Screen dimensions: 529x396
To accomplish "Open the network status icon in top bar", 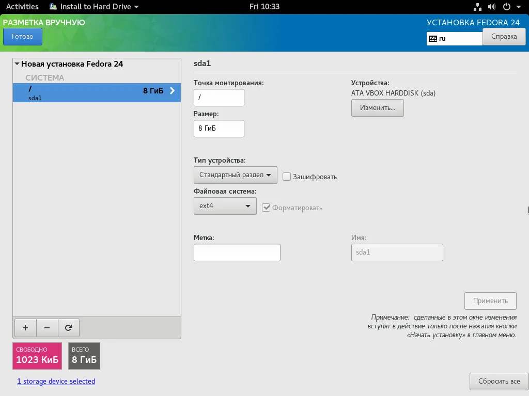I will coord(477,7).
